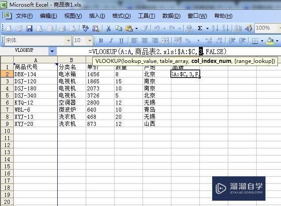Toggle Center alignment

coord(144,41)
